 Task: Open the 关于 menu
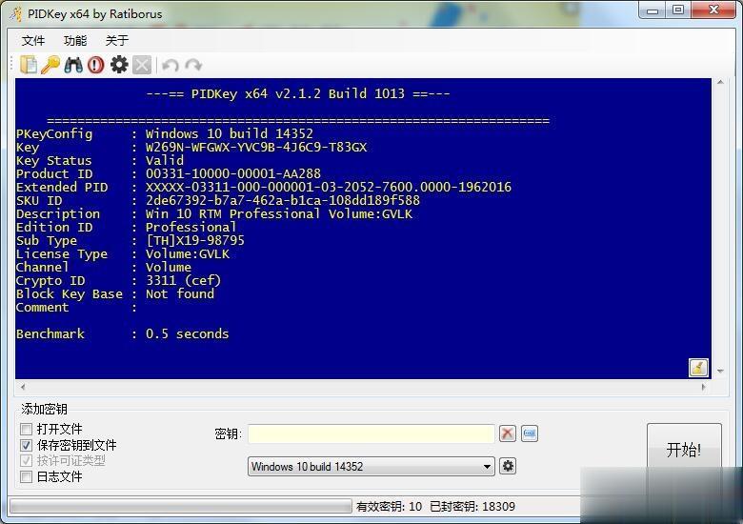pos(116,41)
